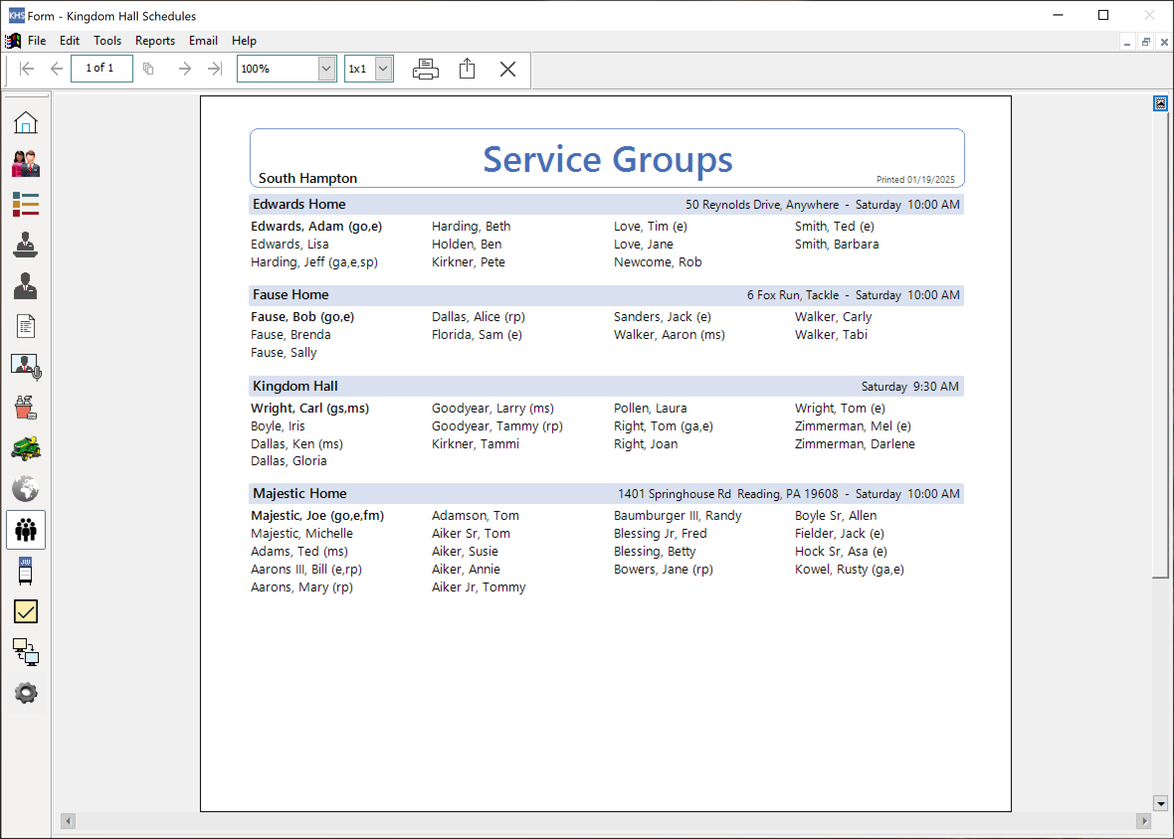Restore the inner document window
Image resolution: width=1174 pixels, height=839 pixels.
click(x=1146, y=42)
